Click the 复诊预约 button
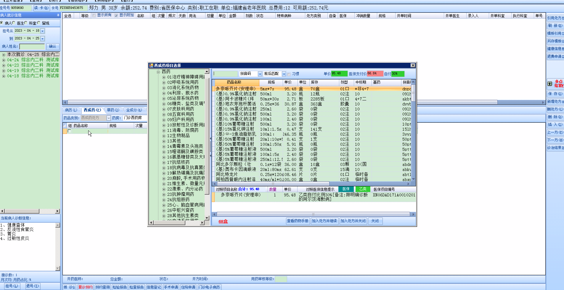 (85, 287)
